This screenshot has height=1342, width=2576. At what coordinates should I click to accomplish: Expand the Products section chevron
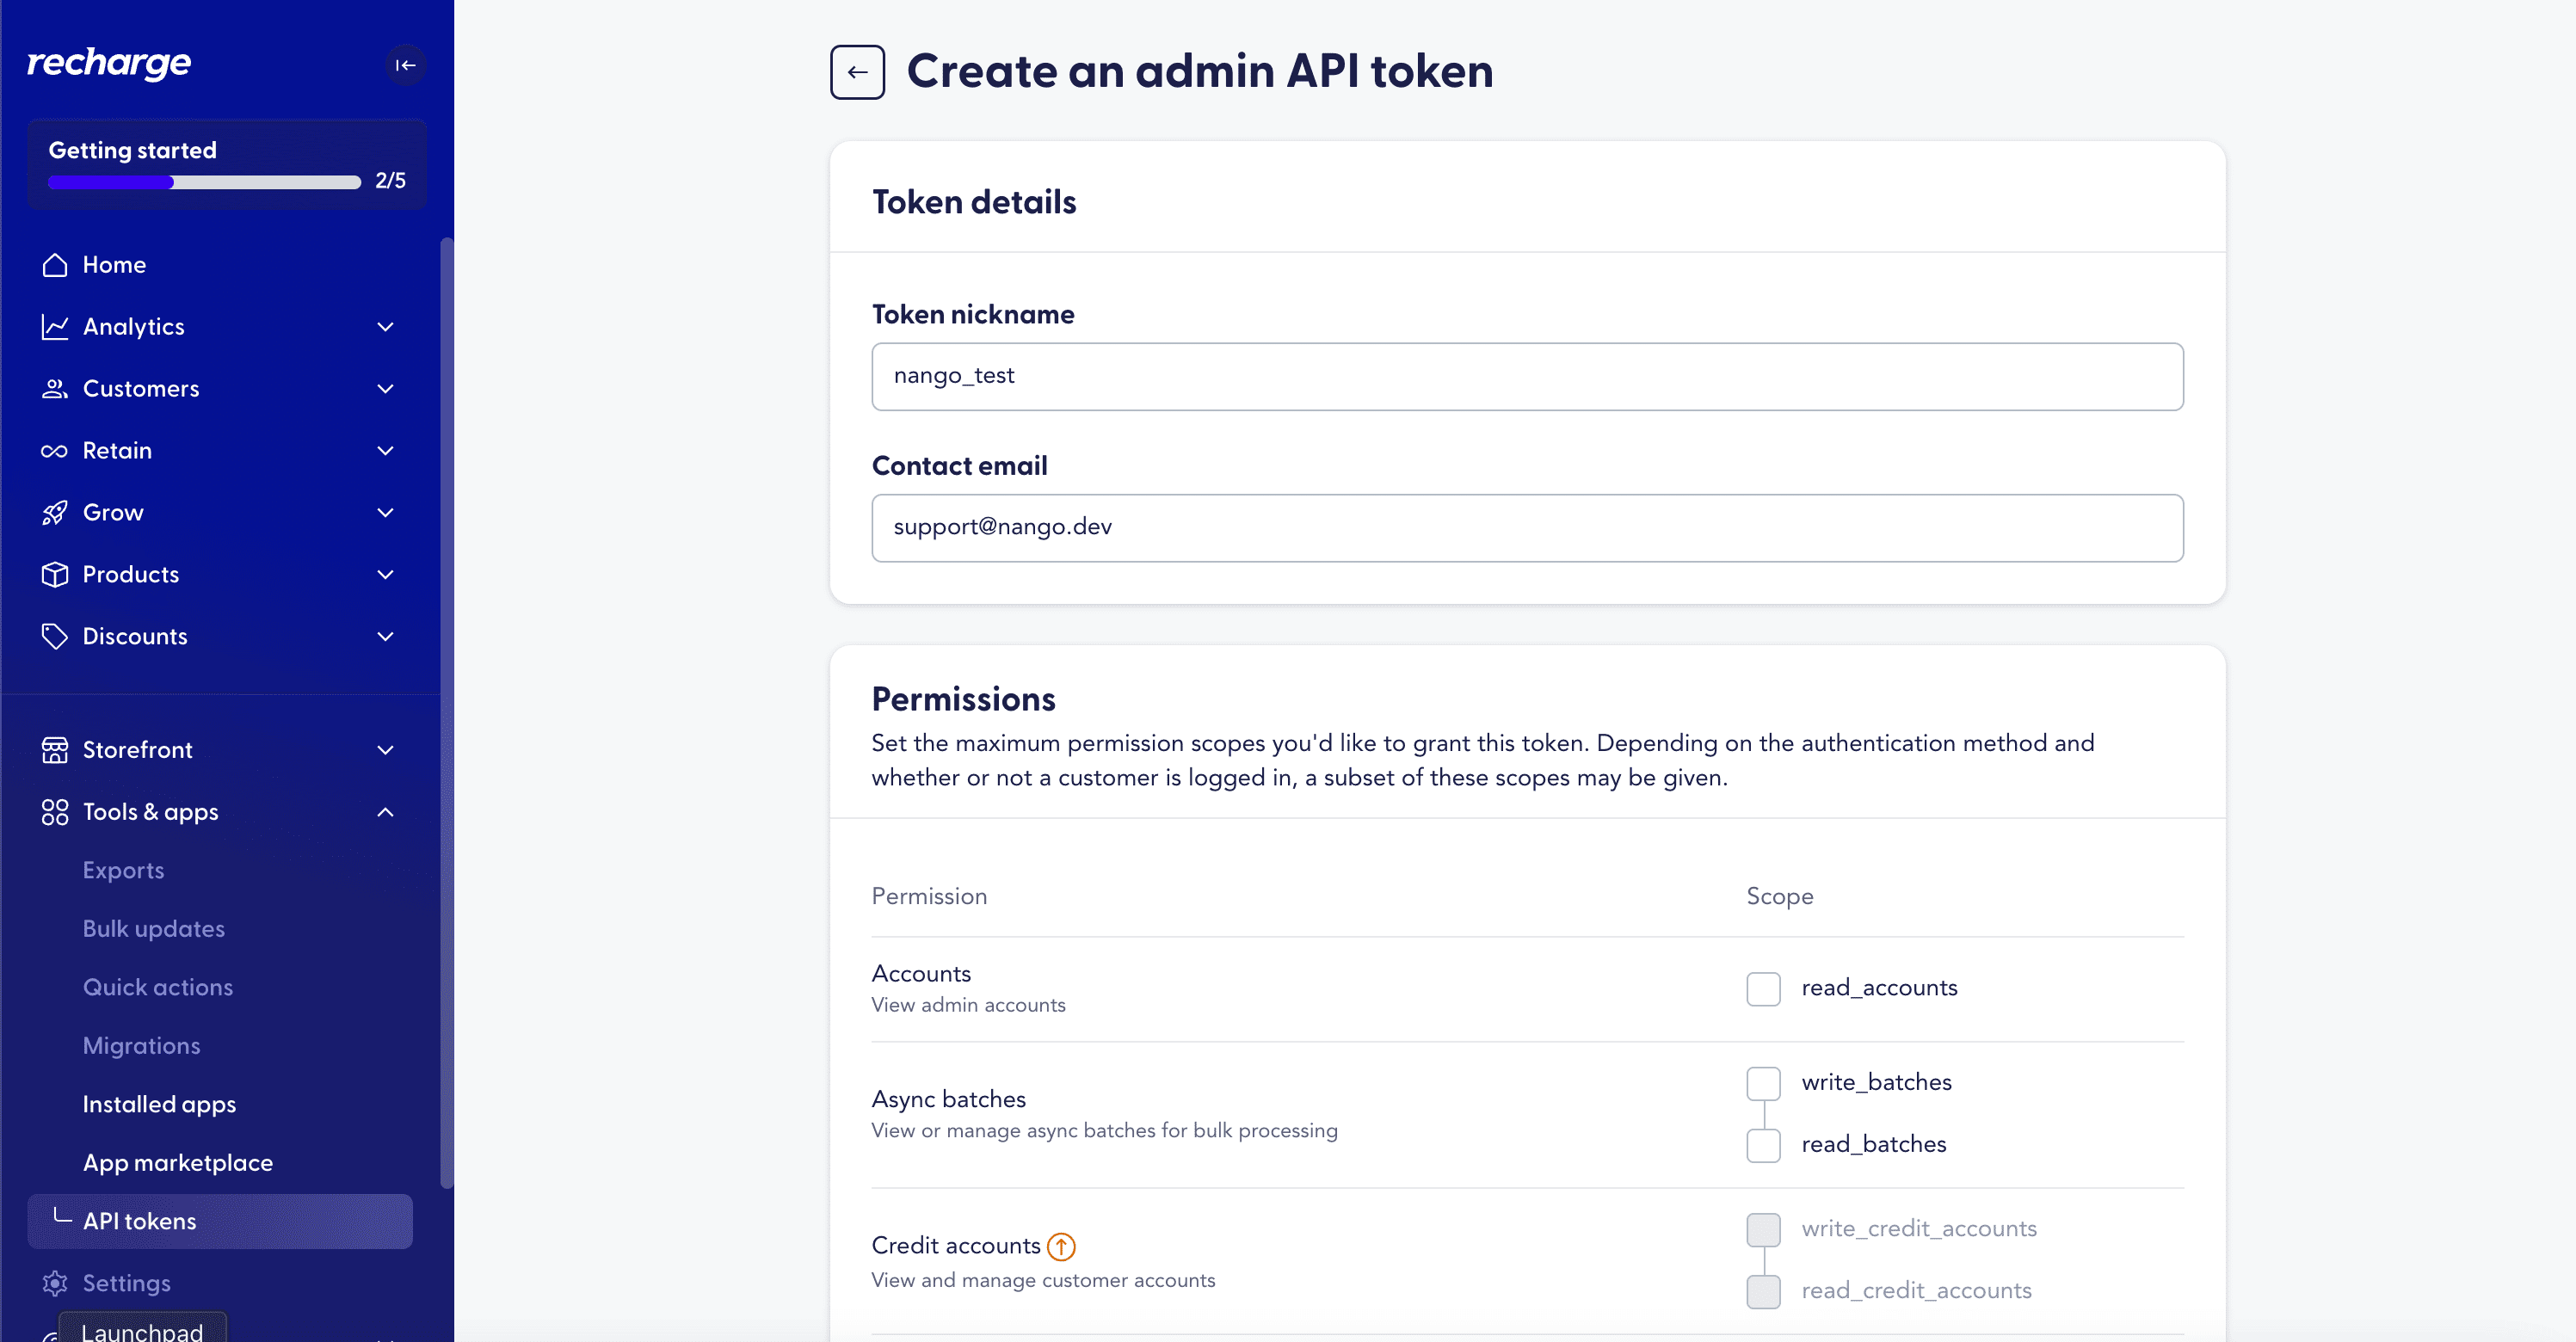pos(385,575)
